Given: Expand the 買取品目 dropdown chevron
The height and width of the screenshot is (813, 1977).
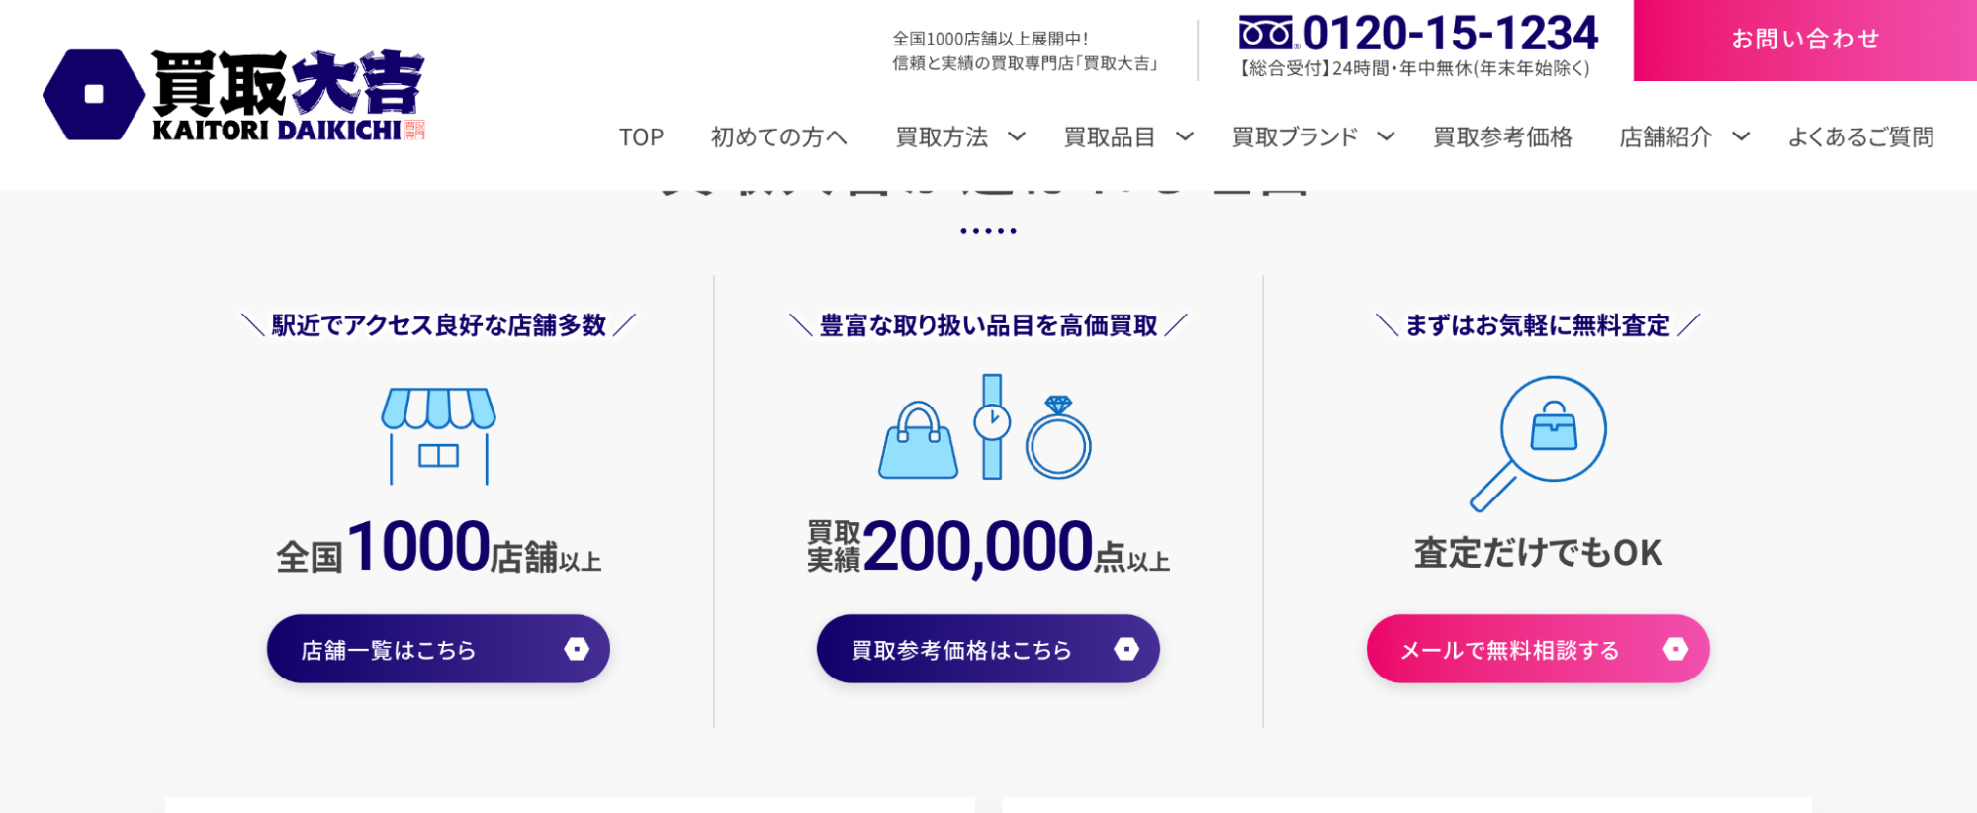Looking at the screenshot, I should click(x=1185, y=136).
